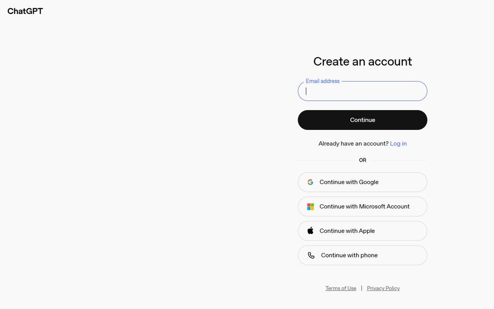The width and height of the screenshot is (494, 309).
Task: Click the phone handset icon
Action: (311, 255)
